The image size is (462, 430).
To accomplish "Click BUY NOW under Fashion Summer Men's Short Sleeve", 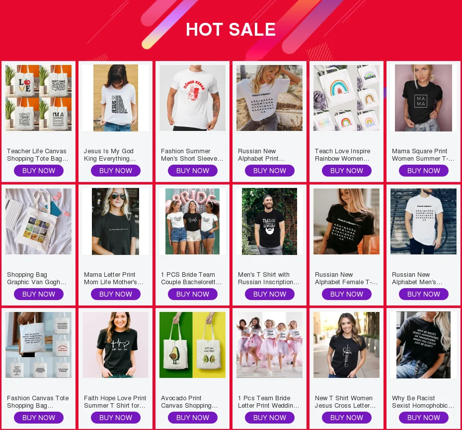I will tap(193, 171).
